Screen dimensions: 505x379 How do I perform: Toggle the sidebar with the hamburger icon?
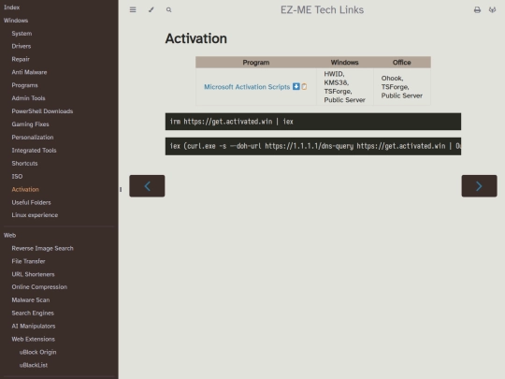[x=133, y=9]
